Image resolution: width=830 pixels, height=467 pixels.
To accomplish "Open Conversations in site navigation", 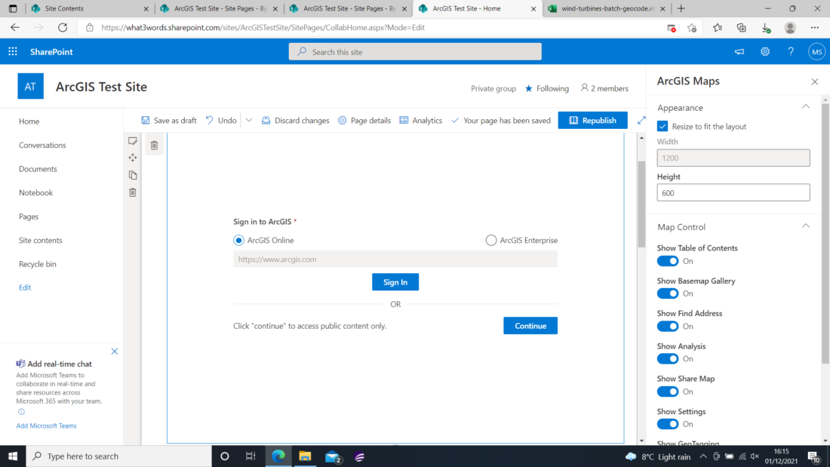I will (42, 145).
